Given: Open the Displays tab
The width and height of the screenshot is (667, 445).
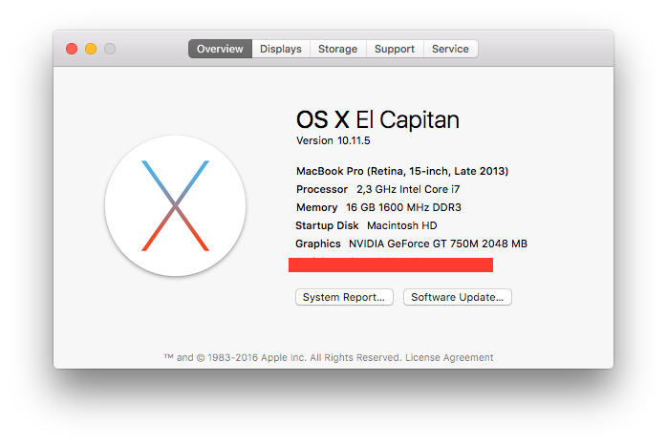Looking at the screenshot, I should pos(281,49).
